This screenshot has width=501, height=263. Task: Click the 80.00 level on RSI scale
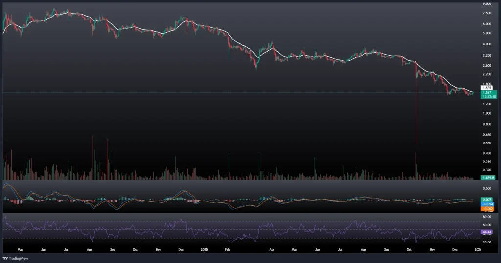(x=487, y=216)
